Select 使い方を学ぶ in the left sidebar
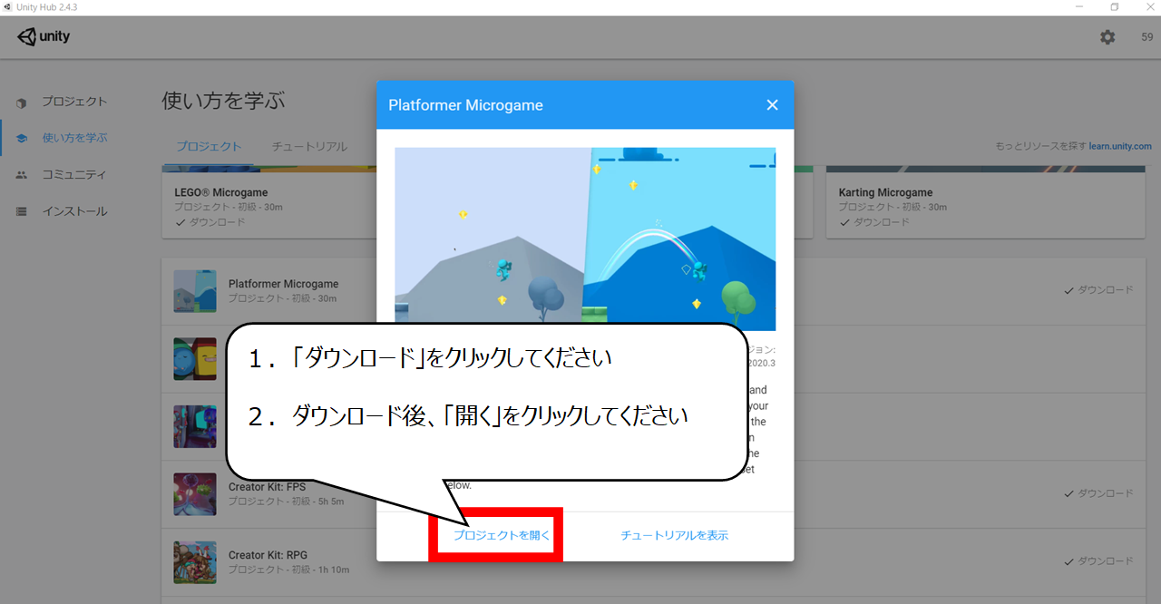 point(74,138)
